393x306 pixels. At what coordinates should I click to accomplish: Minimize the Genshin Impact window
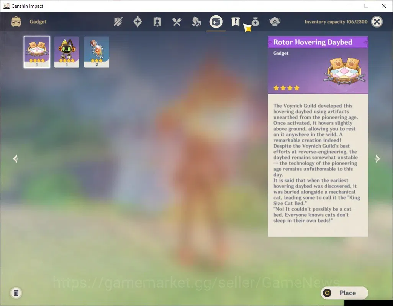coord(349,6)
